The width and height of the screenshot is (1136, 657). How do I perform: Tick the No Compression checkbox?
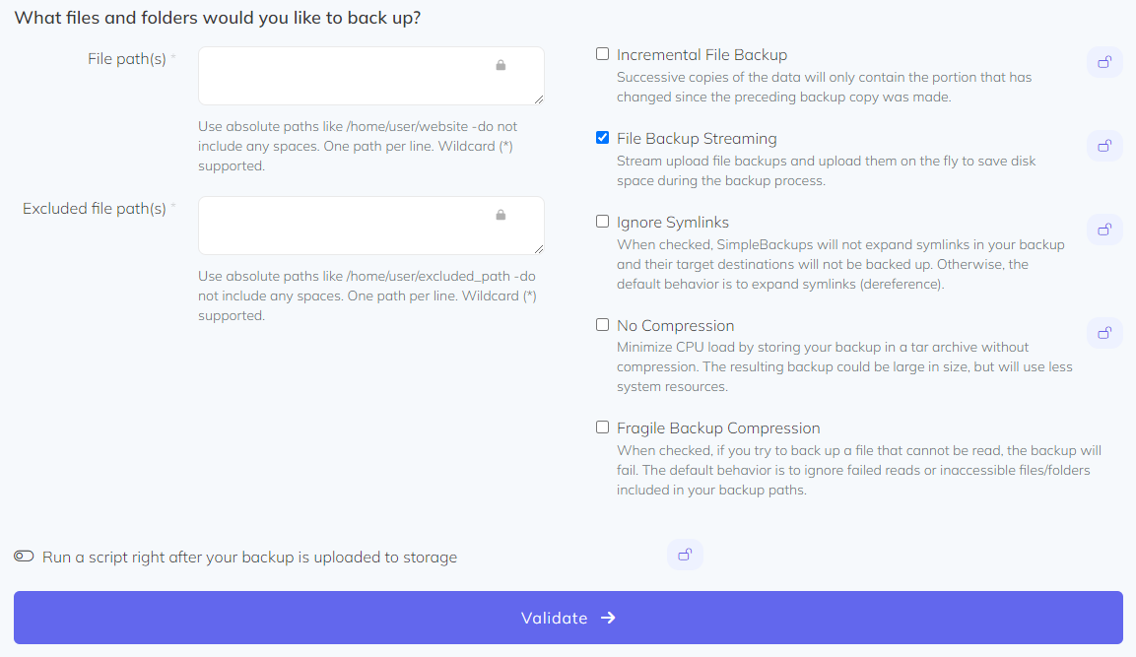point(603,324)
